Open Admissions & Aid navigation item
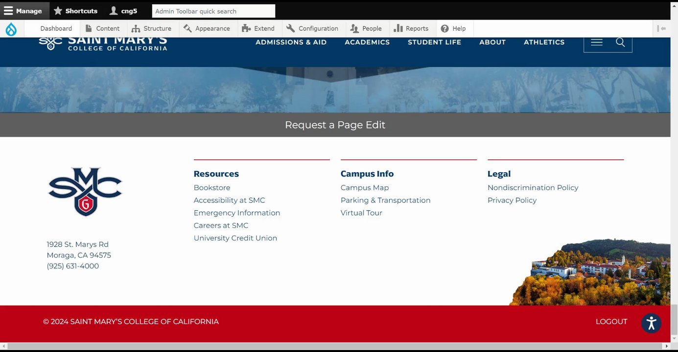The image size is (678, 352). [291, 43]
